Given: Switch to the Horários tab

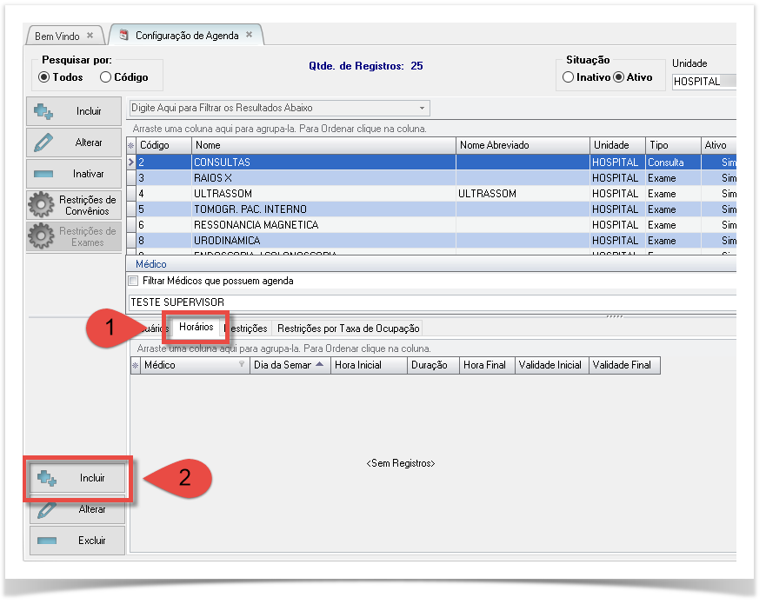Looking at the screenshot, I should pos(196,328).
